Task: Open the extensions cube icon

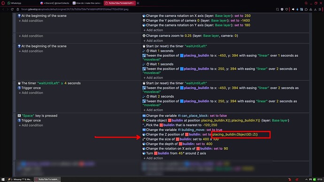Action: (306, 9)
